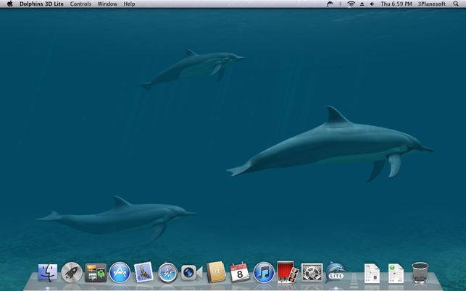
Task: Click the clock showing Thu 6:59 PM
Action: [396, 4]
